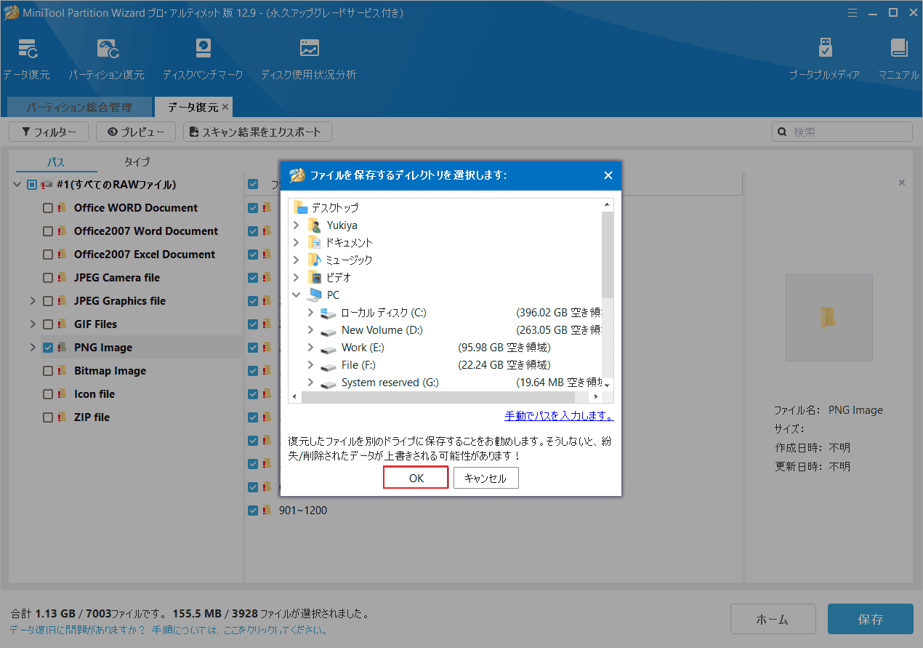Click the プレビュー button

(136, 132)
